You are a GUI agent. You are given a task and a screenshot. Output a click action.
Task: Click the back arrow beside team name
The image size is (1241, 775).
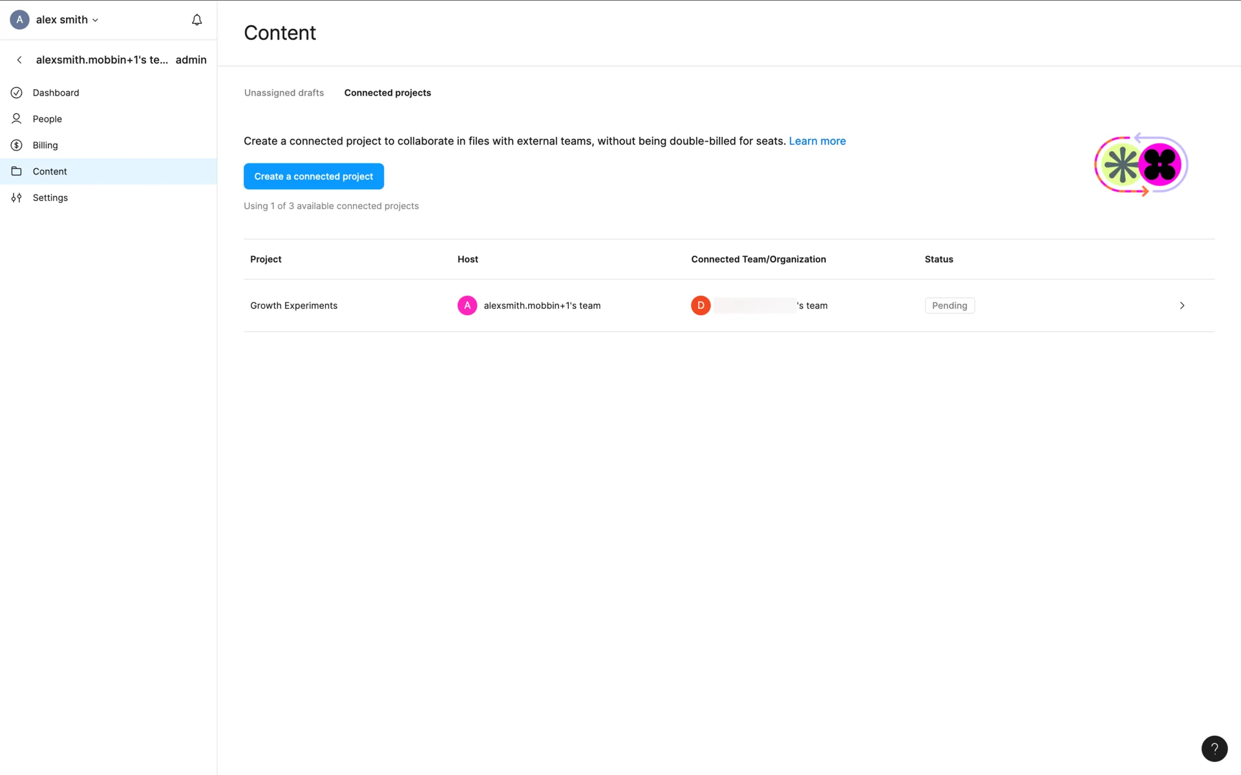point(19,59)
